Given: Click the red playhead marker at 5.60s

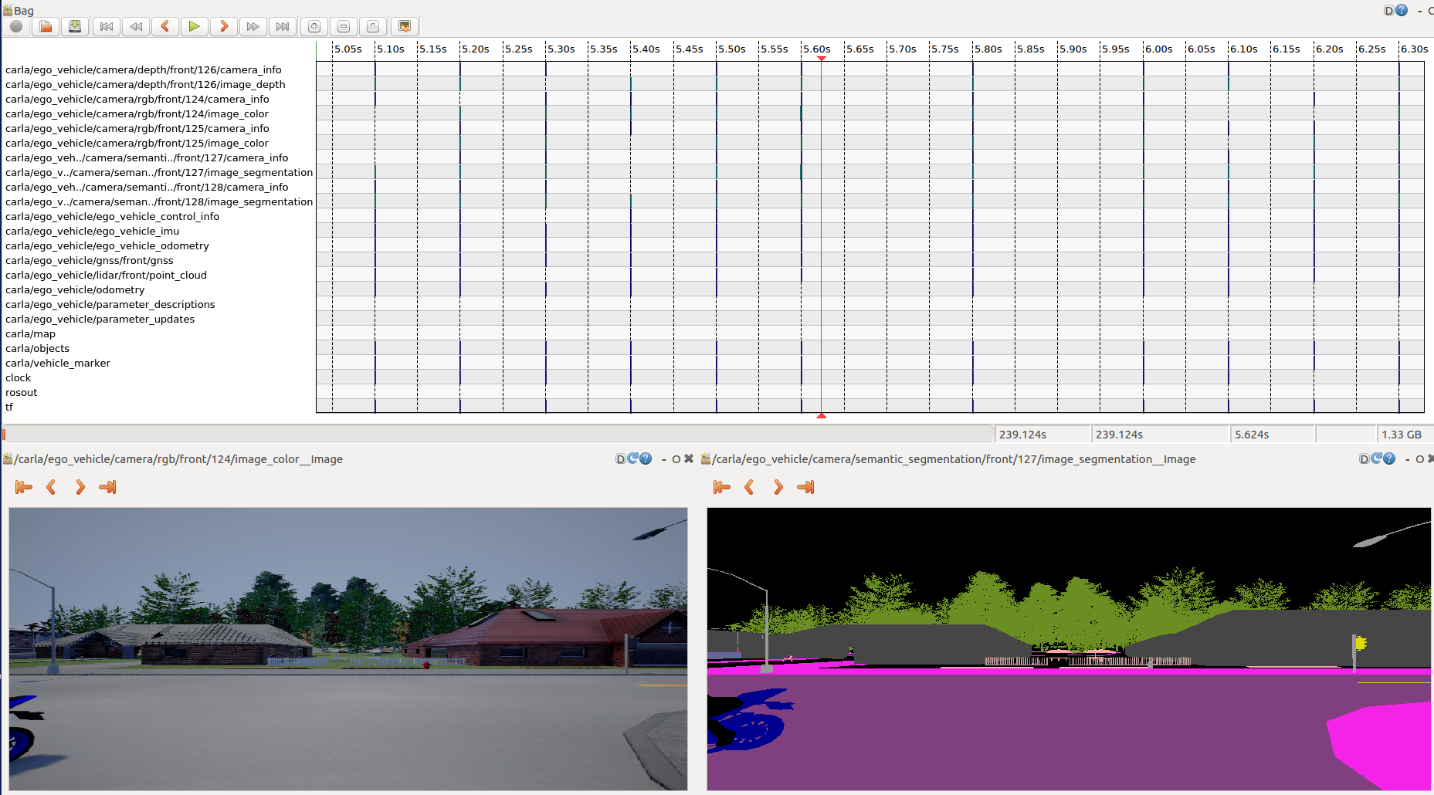Looking at the screenshot, I should (822, 59).
